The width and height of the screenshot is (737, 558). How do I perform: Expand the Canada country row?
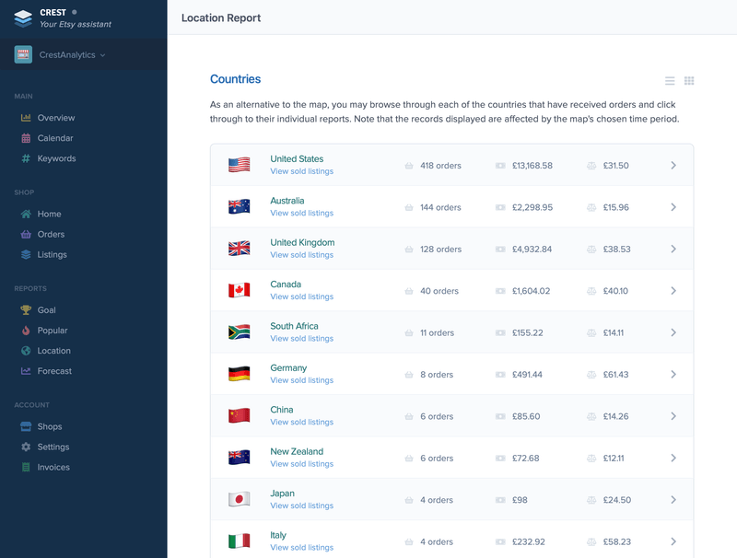(674, 290)
